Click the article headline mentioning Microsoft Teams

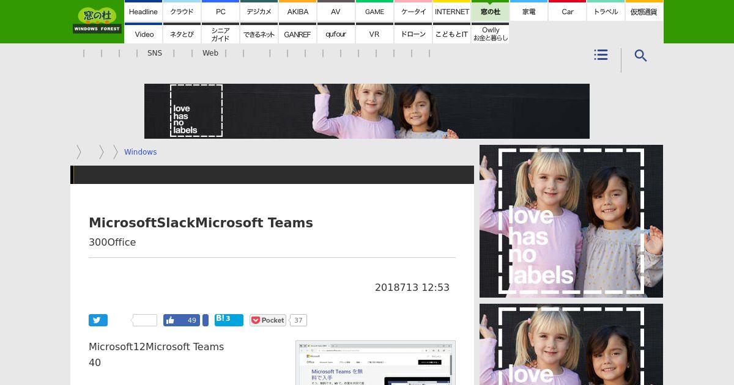(201, 222)
